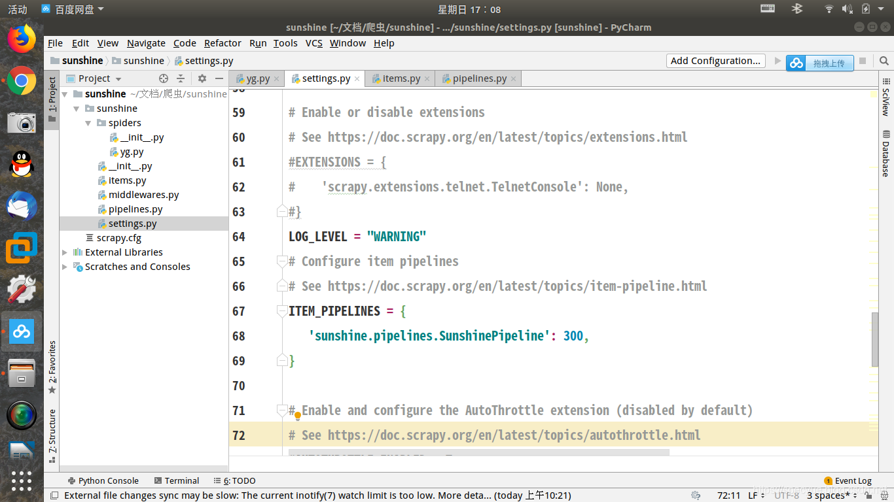Screen dimensions: 894x502
Task: Open the File menu
Action: [x=56, y=43]
